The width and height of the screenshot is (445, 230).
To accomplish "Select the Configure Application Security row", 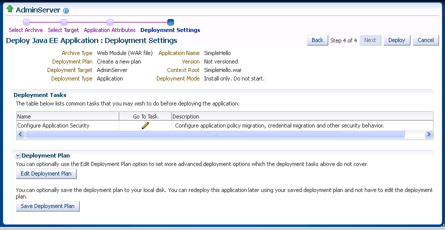I will (225, 125).
